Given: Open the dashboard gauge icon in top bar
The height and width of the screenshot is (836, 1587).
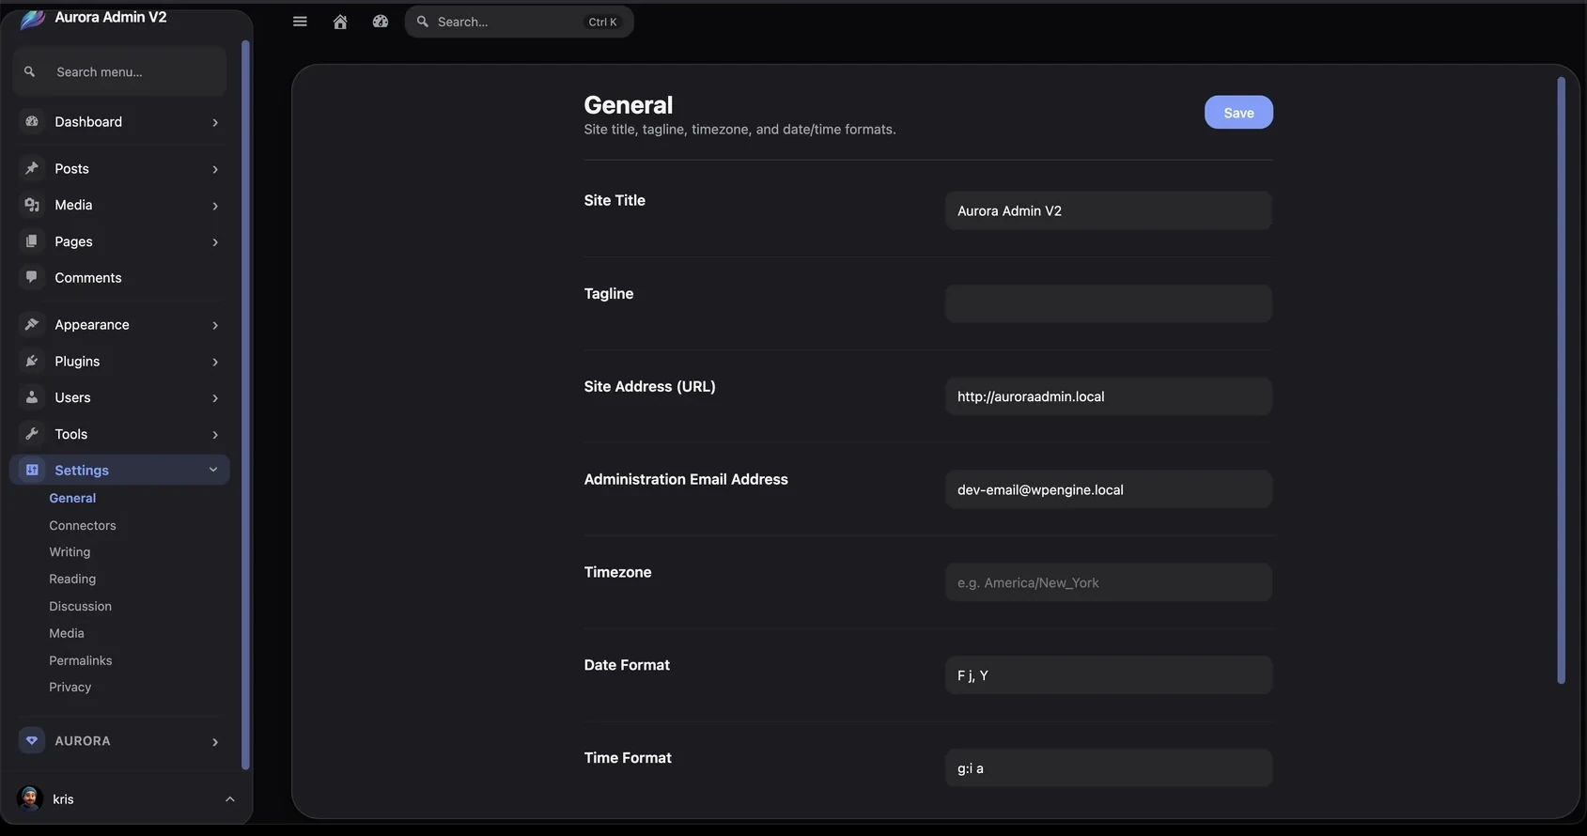Looking at the screenshot, I should pyautogui.click(x=381, y=22).
